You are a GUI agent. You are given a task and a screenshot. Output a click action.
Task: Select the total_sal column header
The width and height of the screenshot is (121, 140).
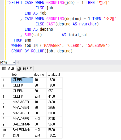tap(54, 74)
